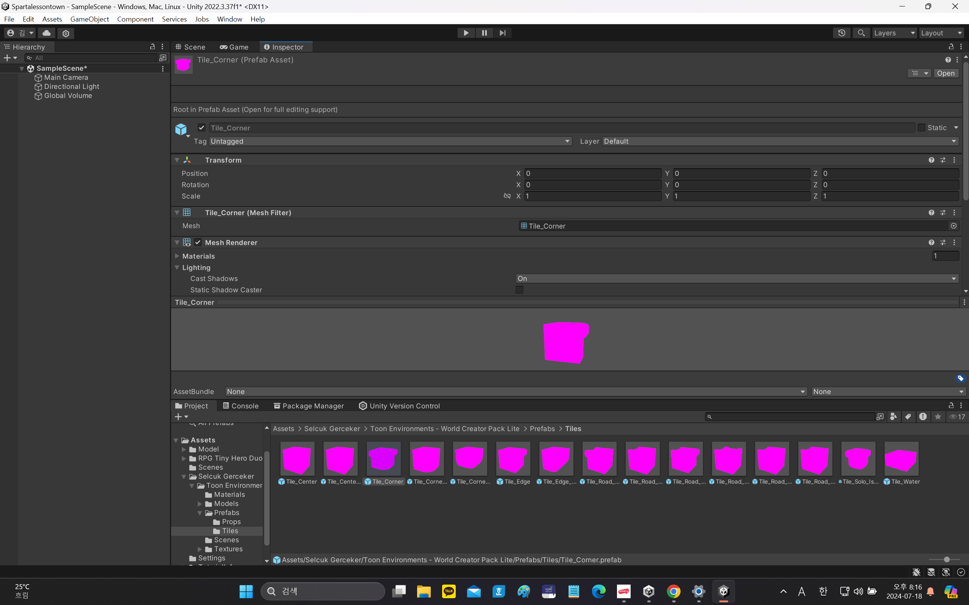
Task: Switch to the Scene tab
Action: (x=191, y=47)
